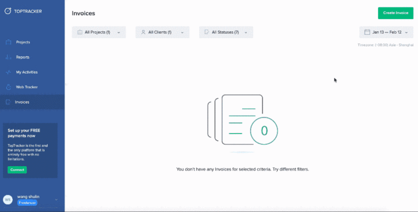Click the Invoices document icon in sidebar
This screenshot has width=418, height=212.
click(x=8, y=102)
